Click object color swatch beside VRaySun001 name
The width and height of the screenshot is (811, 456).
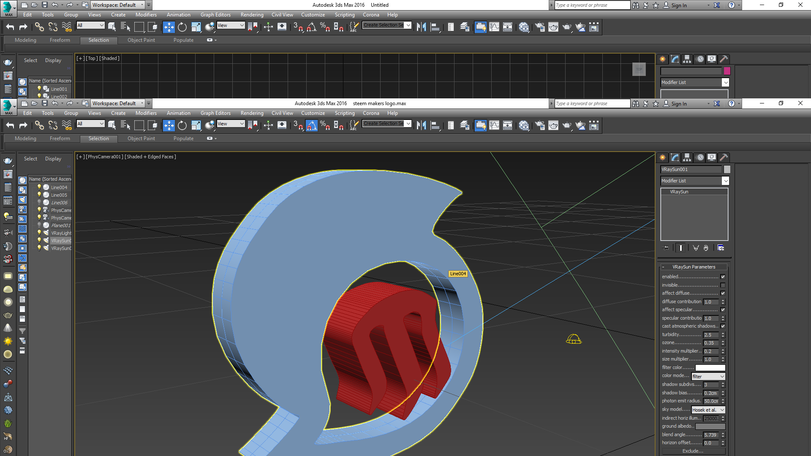[x=727, y=169]
